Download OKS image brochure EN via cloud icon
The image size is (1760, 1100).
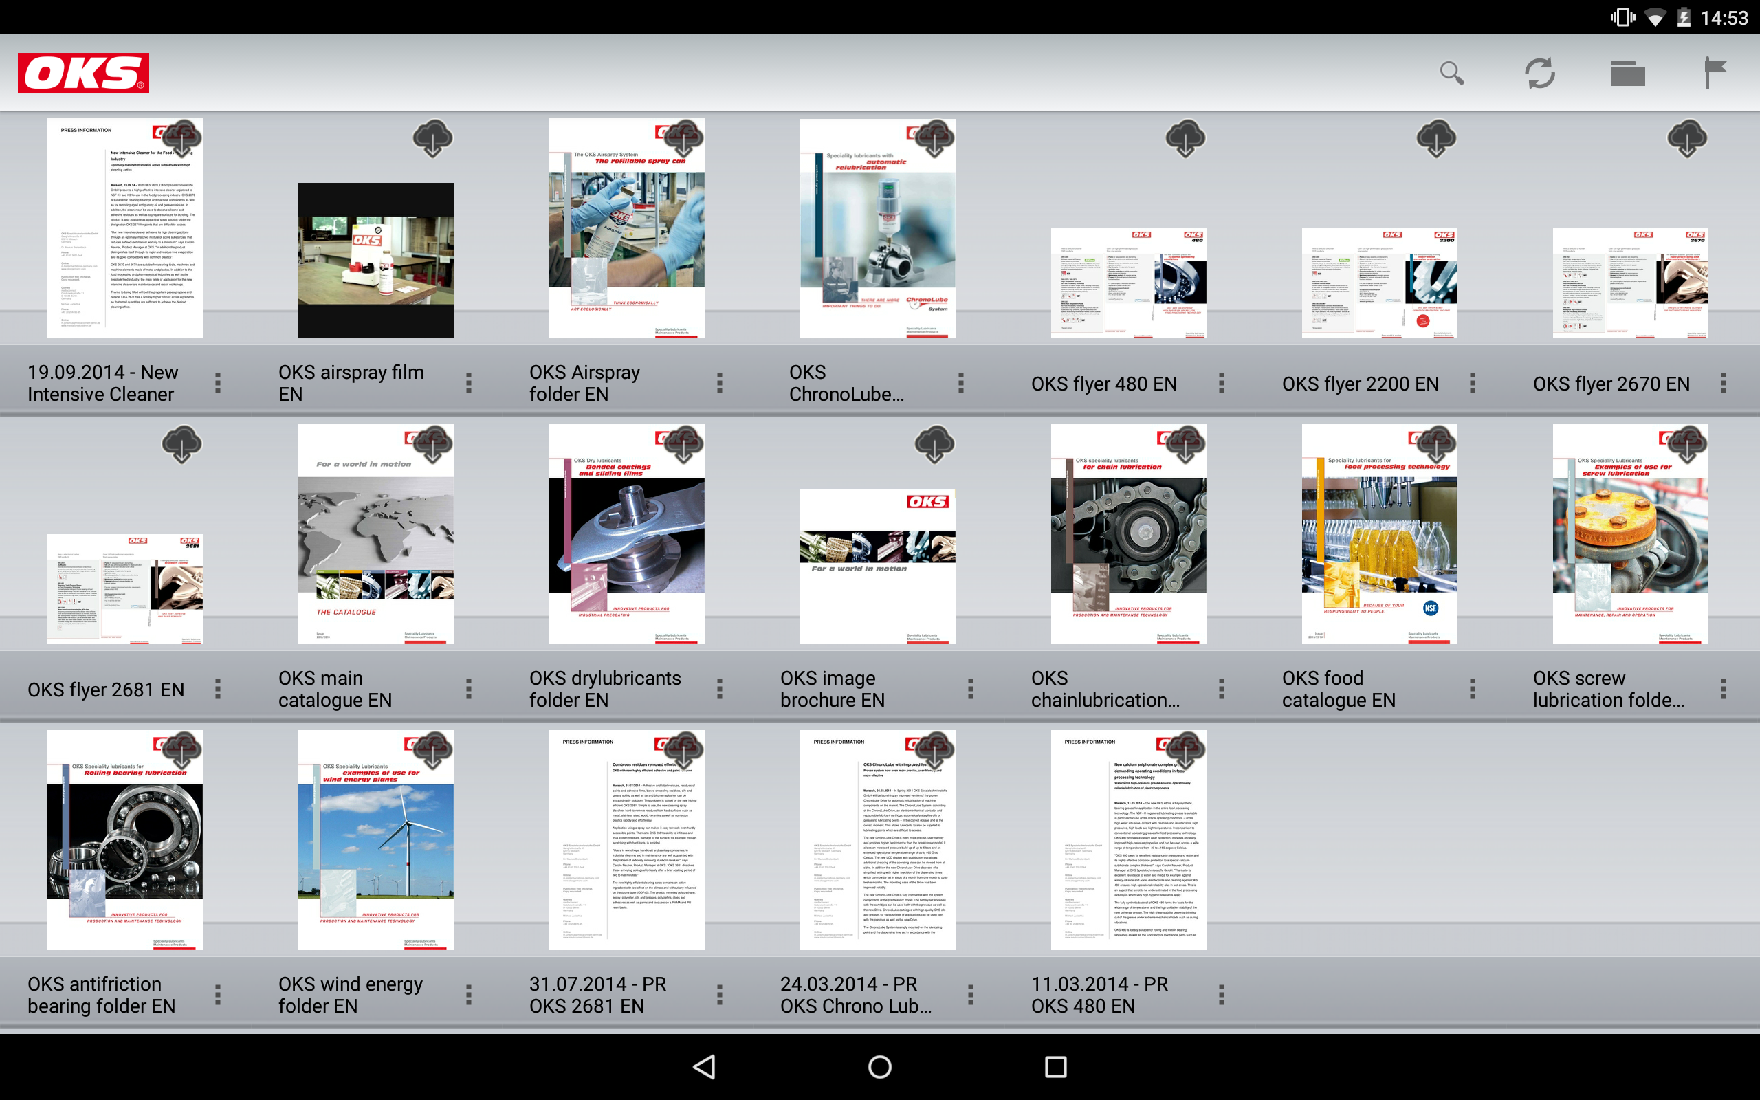click(934, 445)
